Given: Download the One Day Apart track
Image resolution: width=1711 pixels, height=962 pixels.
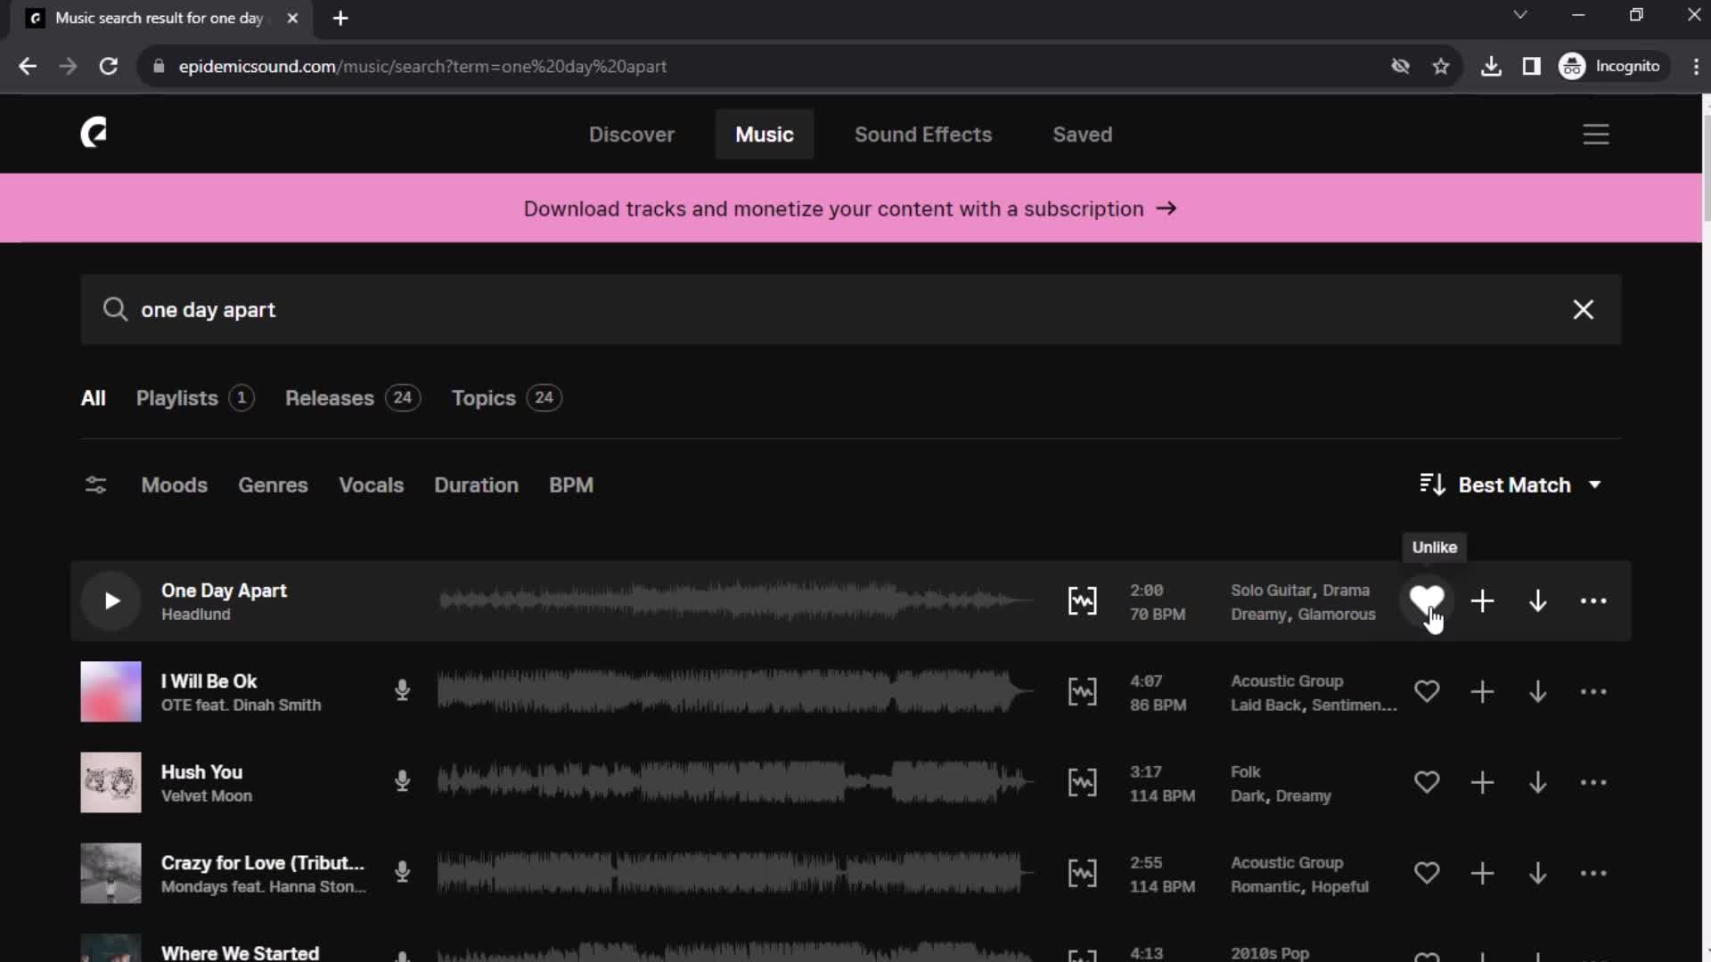Looking at the screenshot, I should [x=1537, y=600].
